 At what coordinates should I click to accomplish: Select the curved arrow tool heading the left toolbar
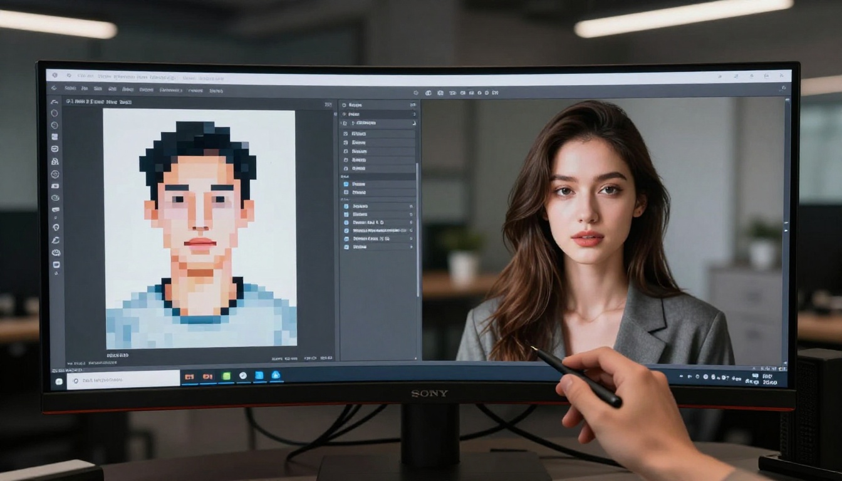55,101
